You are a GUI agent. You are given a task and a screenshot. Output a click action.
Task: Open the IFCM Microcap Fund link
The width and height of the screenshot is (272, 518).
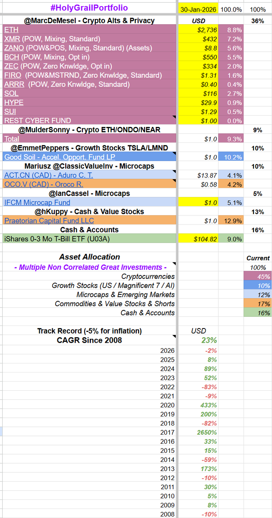[37, 202]
